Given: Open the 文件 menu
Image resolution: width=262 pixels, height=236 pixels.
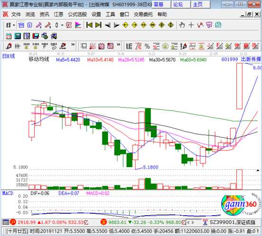Looking at the screenshot, I should (x=16, y=15).
